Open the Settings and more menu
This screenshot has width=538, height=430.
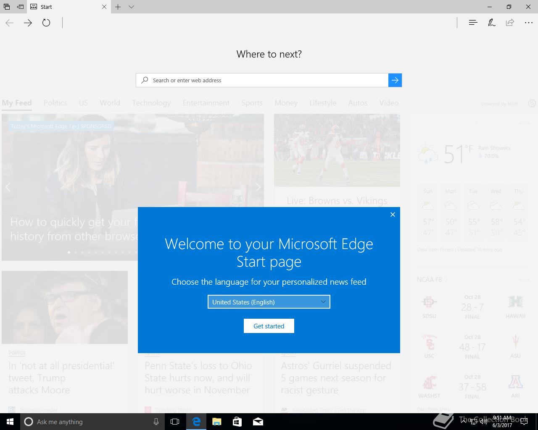(529, 23)
